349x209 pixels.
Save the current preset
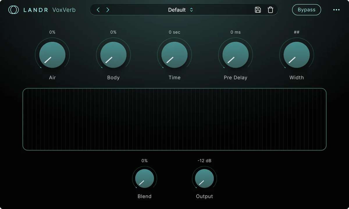pos(258,10)
